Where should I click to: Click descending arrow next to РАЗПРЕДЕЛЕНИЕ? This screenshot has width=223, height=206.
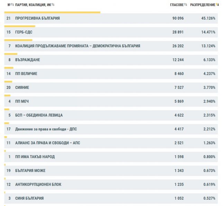pyautogui.click(x=218, y=5)
